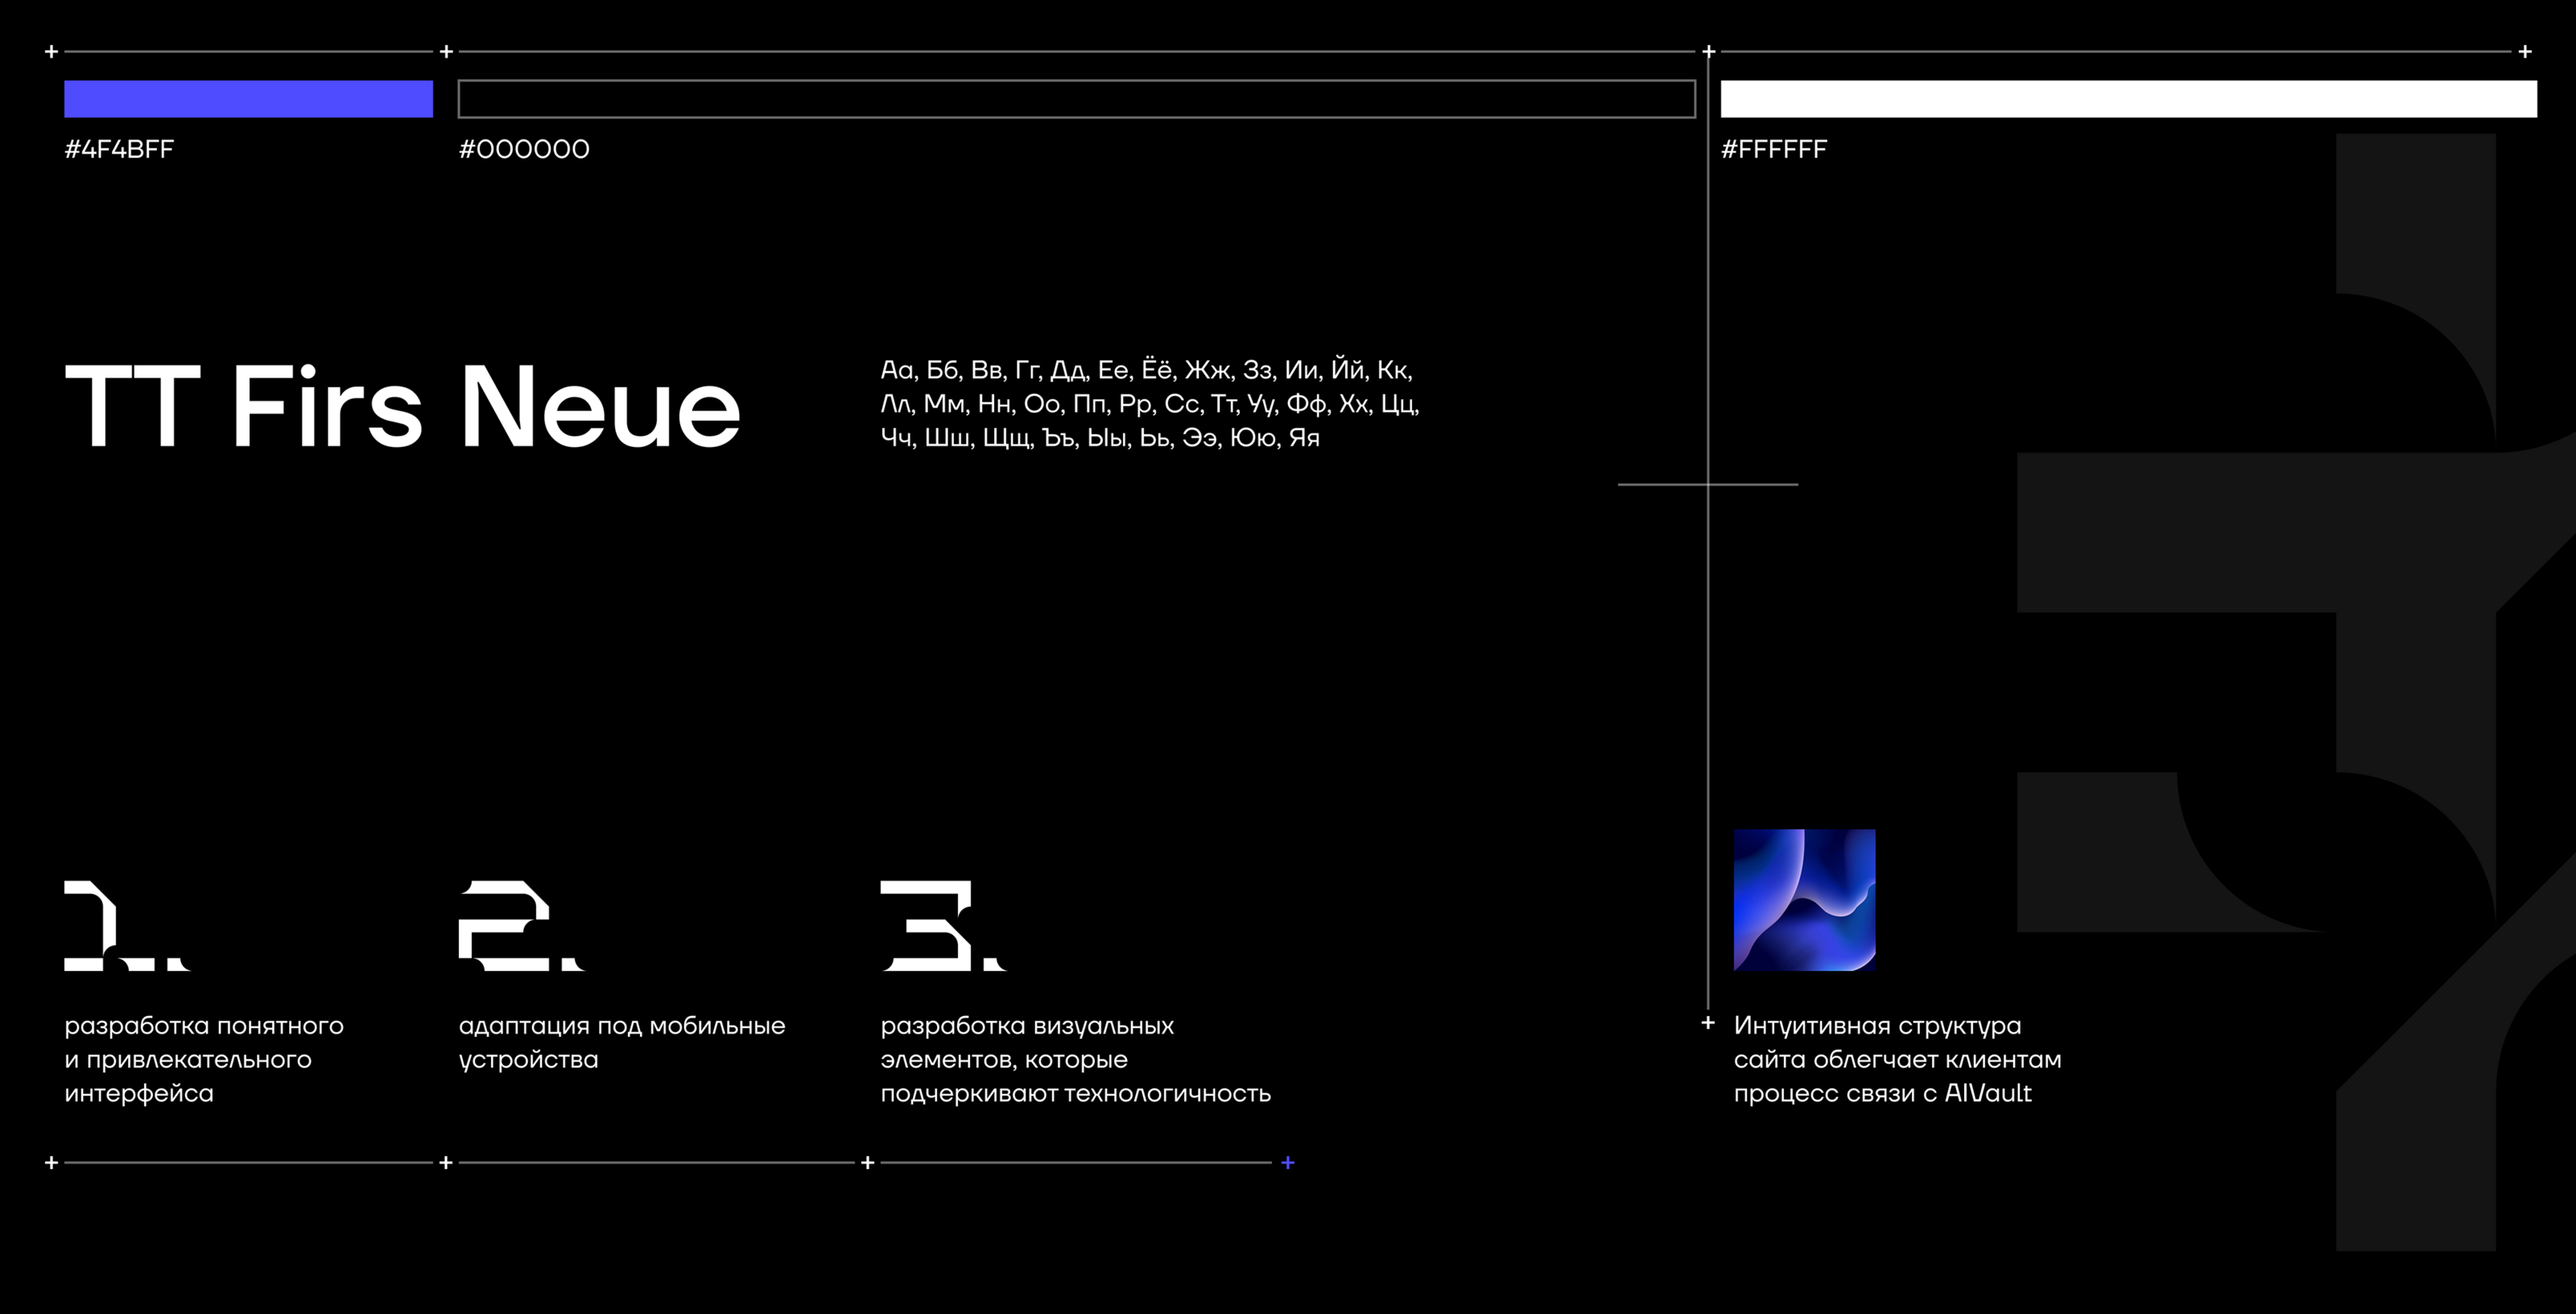The width and height of the screenshot is (2576, 1314).
Task: Click the bottom-left corner plus marker
Action: tap(51, 1162)
